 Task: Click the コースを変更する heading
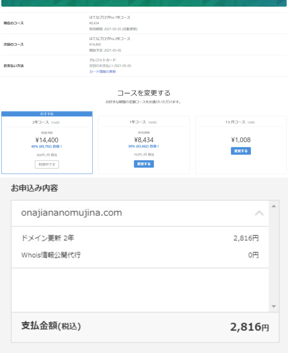pyautogui.click(x=144, y=93)
